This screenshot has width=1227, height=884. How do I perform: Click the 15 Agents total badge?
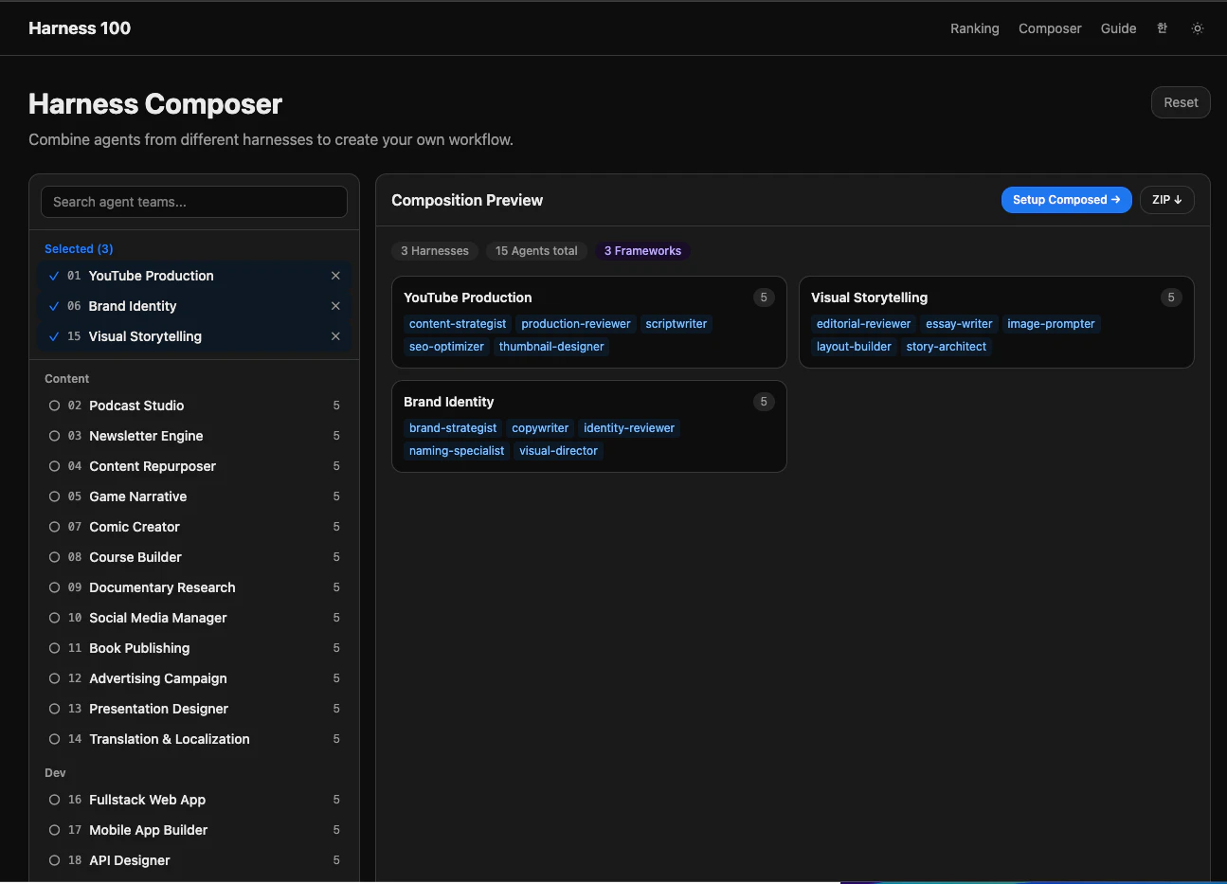click(536, 251)
